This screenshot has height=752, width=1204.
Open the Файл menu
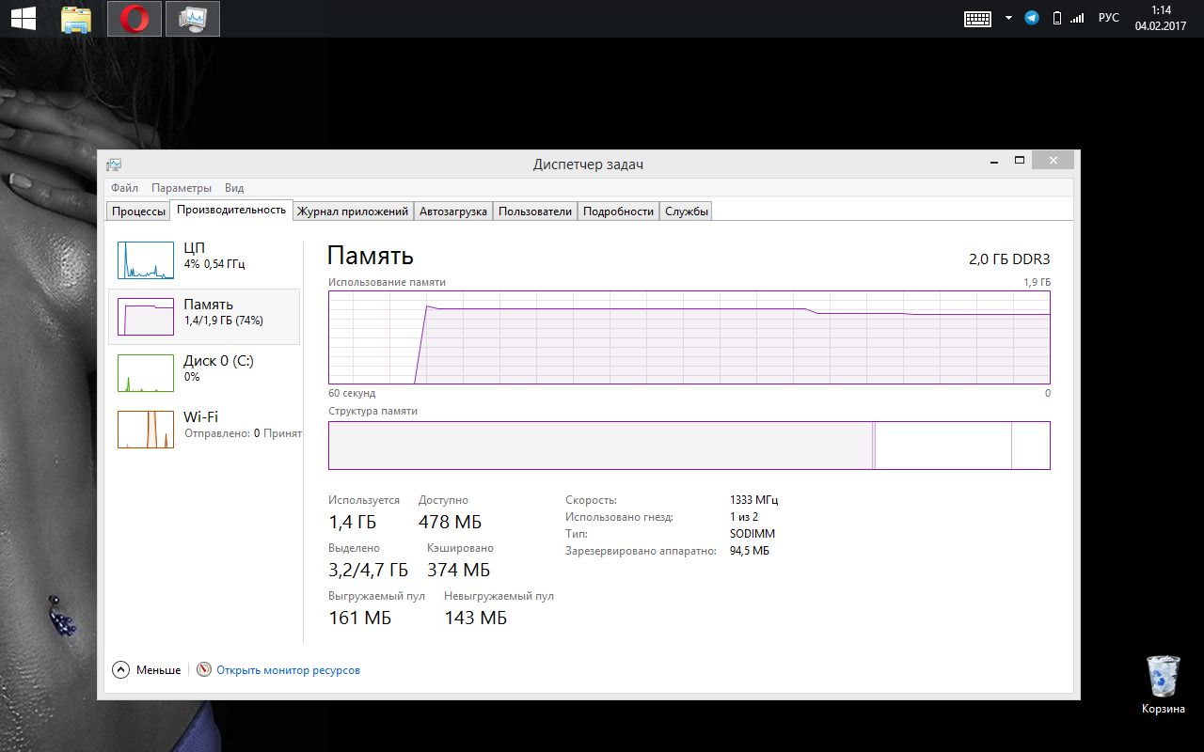(124, 188)
